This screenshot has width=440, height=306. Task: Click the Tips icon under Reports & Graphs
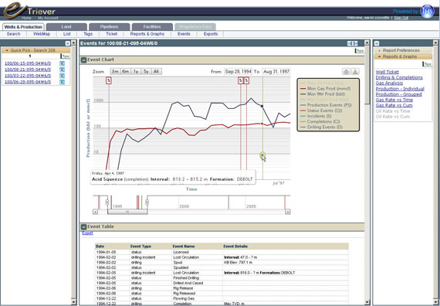pyautogui.click(x=427, y=64)
